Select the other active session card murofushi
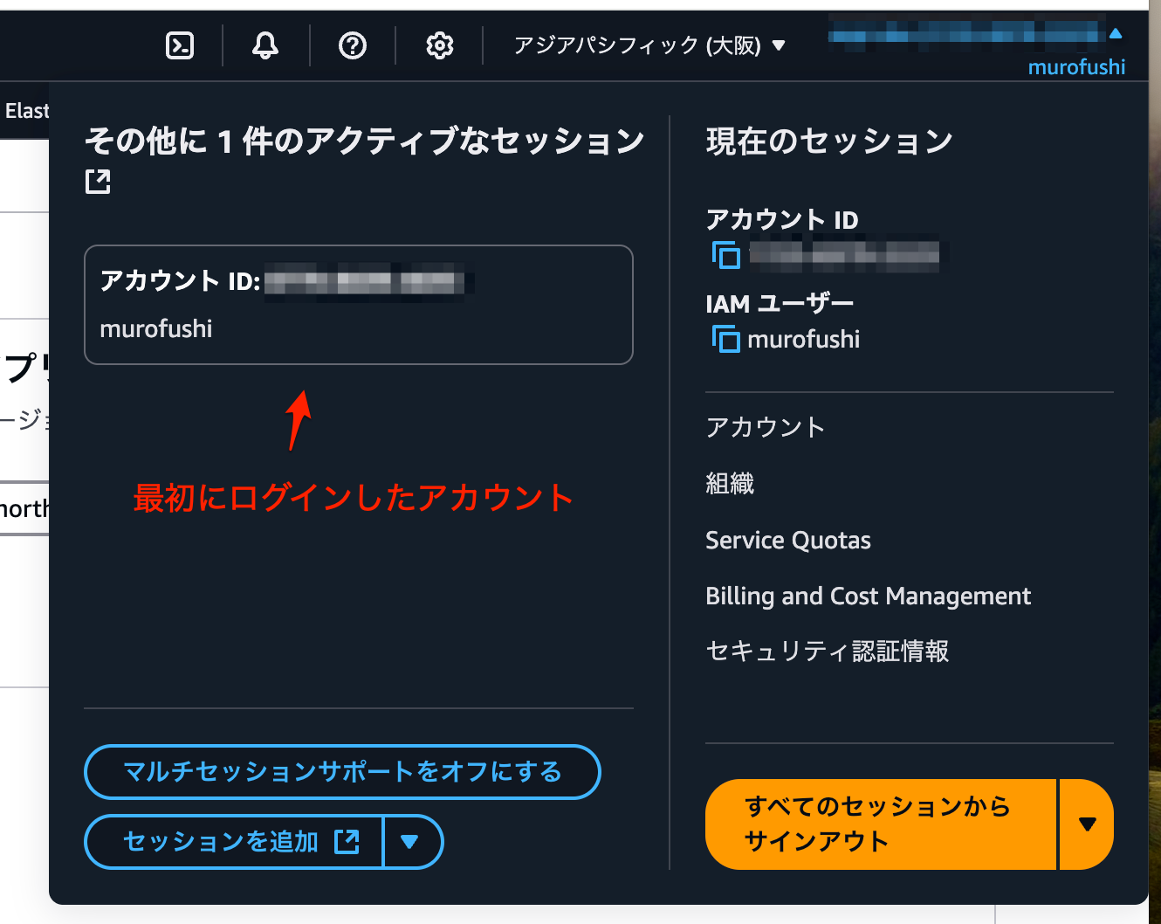 coord(359,305)
